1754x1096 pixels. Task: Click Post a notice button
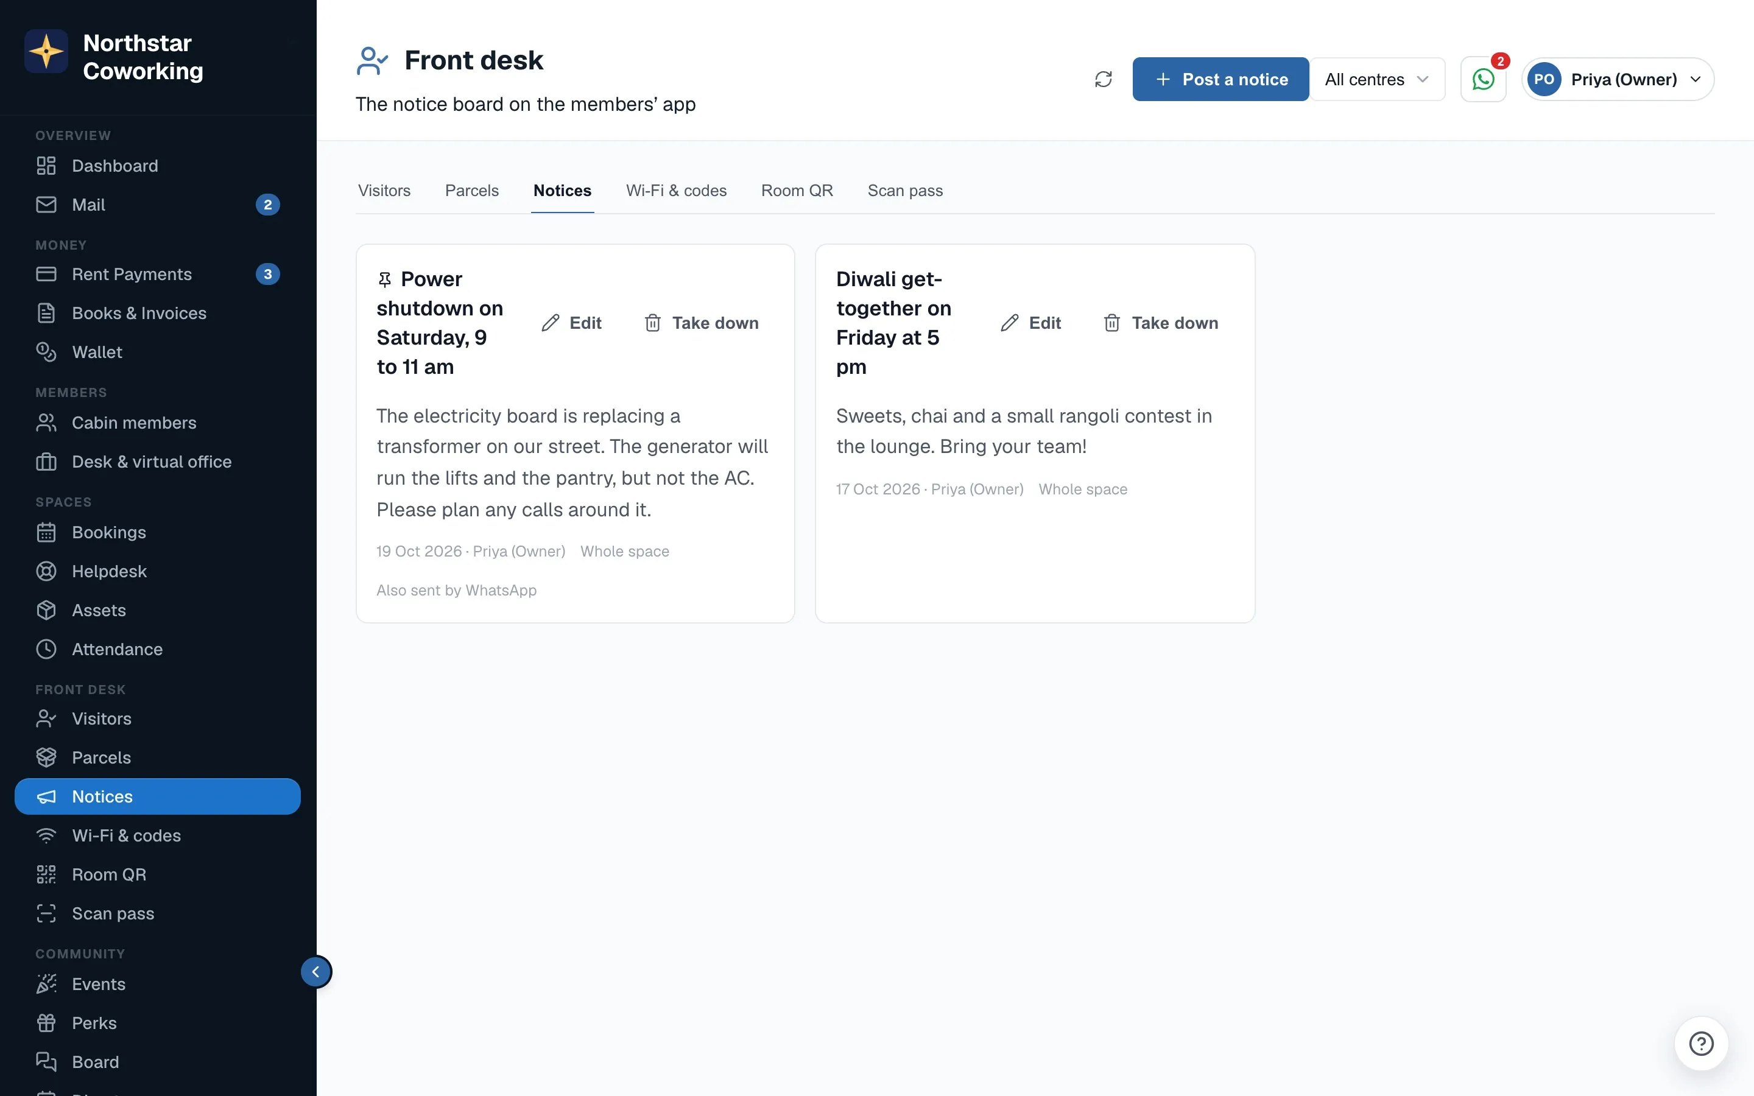tap(1220, 79)
